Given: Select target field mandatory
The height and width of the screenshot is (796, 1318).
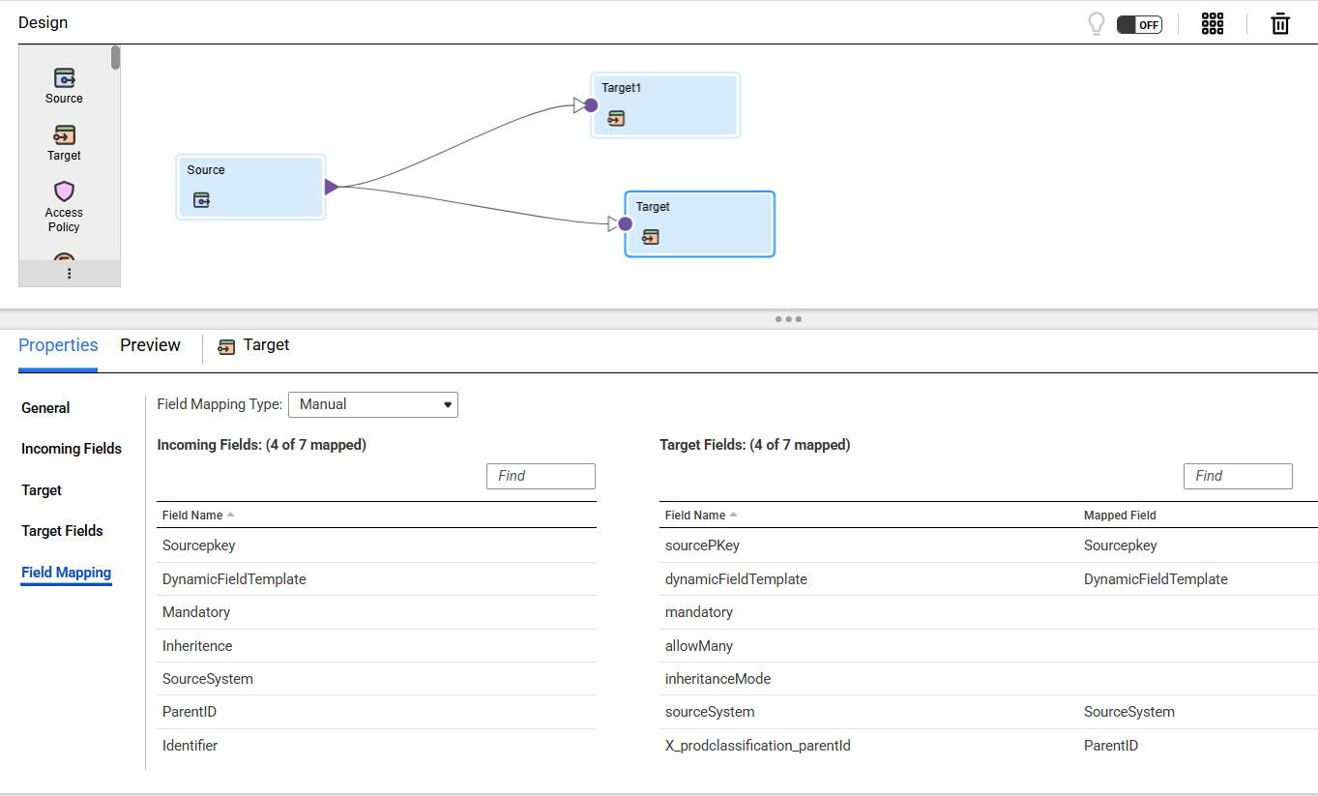Looking at the screenshot, I should (699, 612).
